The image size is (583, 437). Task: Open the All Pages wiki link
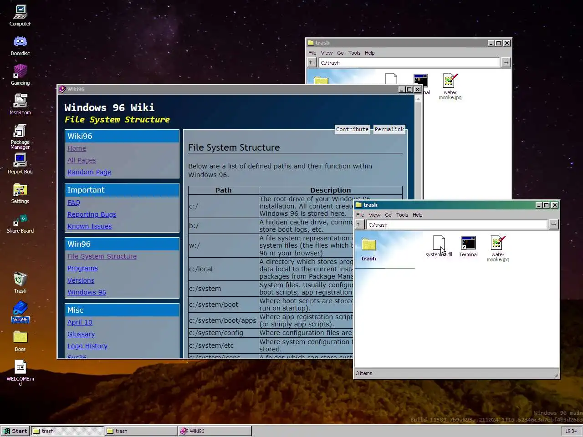[82, 160]
